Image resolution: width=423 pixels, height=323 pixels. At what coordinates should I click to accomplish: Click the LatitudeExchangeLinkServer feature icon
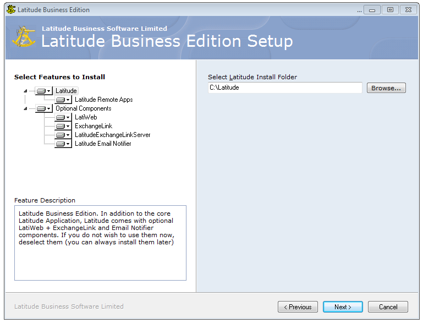63,135
